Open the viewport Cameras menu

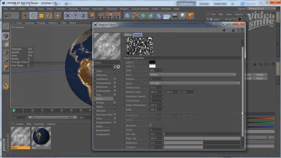coord(29,23)
